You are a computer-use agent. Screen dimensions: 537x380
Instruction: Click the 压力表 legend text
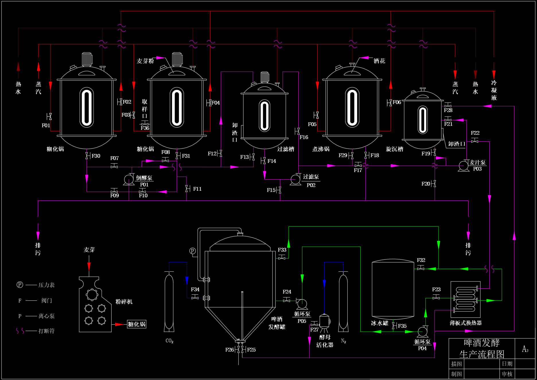[46, 285]
